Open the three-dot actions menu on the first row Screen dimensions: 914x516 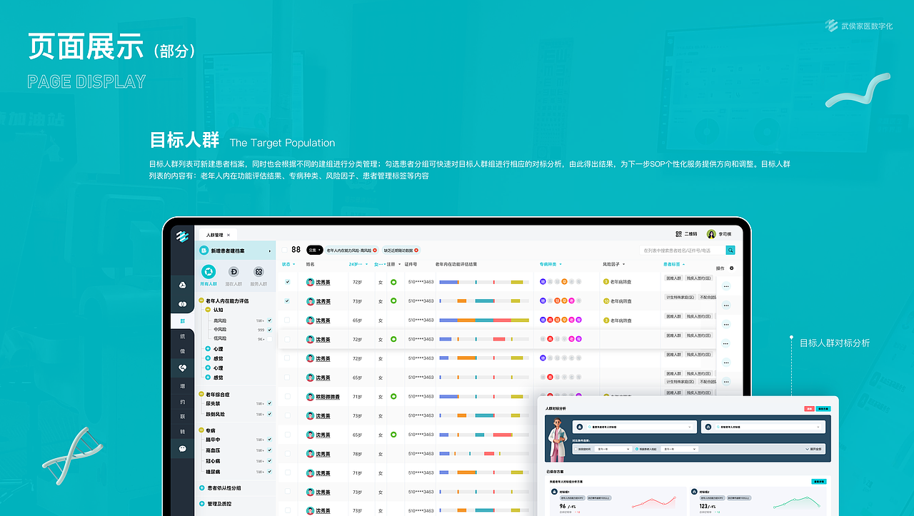point(725,285)
